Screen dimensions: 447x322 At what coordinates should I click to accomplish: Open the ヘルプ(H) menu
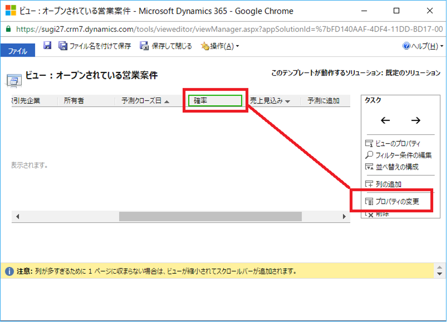pos(423,46)
